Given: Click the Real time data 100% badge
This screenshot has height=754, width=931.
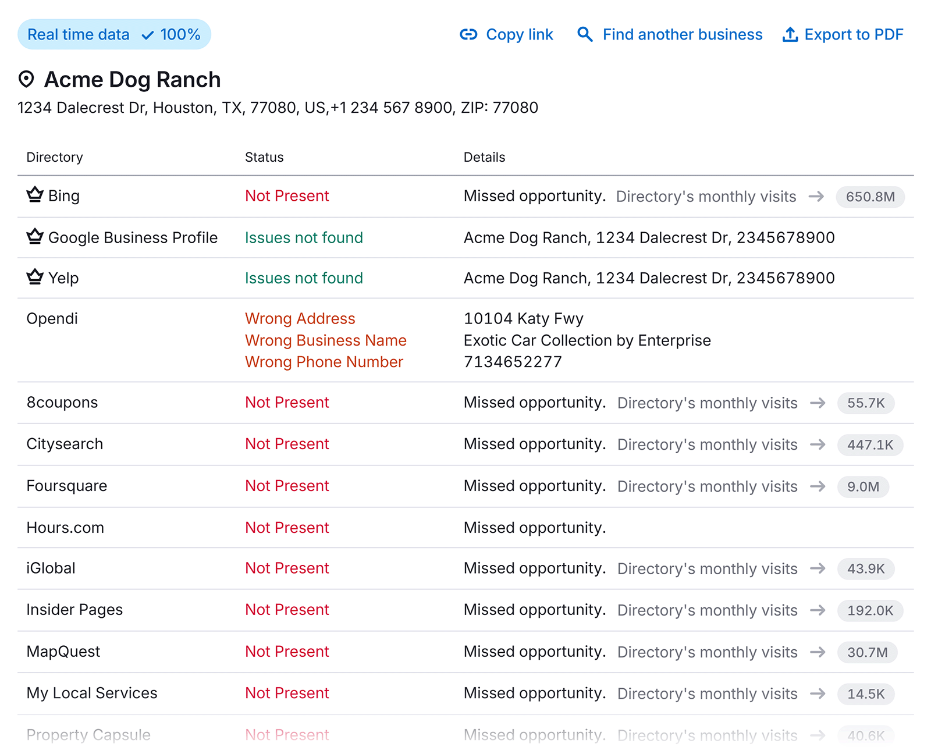Looking at the screenshot, I should click(114, 34).
